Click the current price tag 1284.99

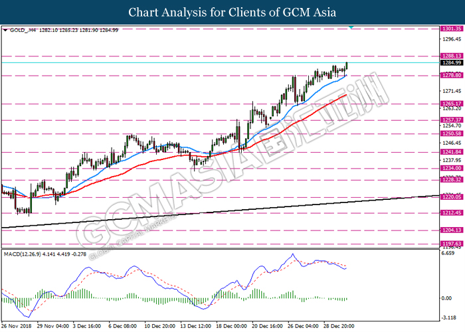[452, 62]
